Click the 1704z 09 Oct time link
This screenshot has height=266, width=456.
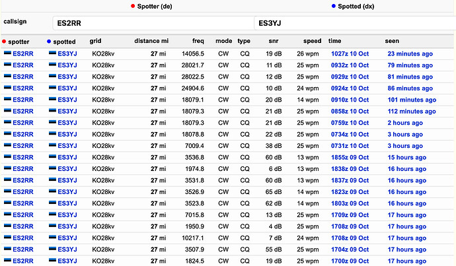point(350,249)
